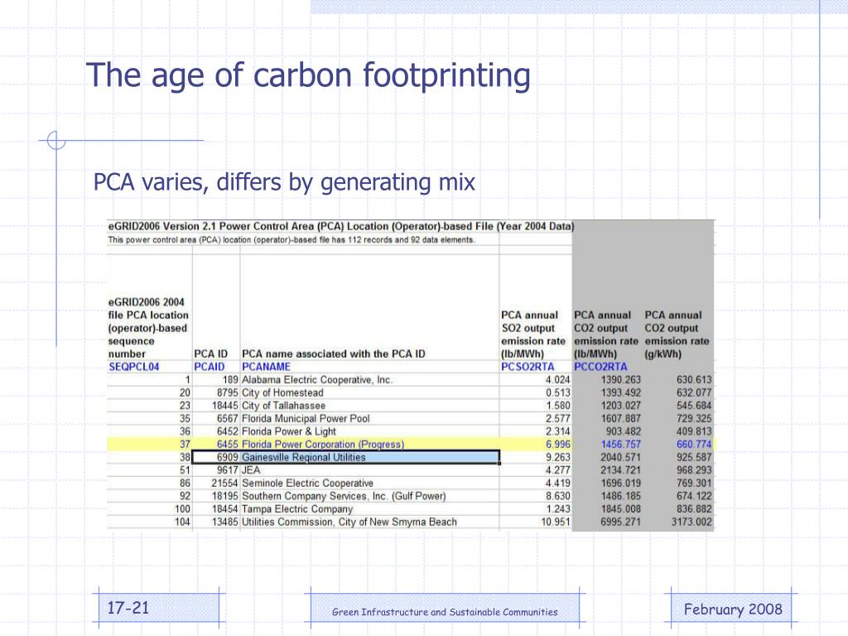Select blue CO2 value 1456.757
Viewport: 848px width, 636px height.
click(621, 445)
